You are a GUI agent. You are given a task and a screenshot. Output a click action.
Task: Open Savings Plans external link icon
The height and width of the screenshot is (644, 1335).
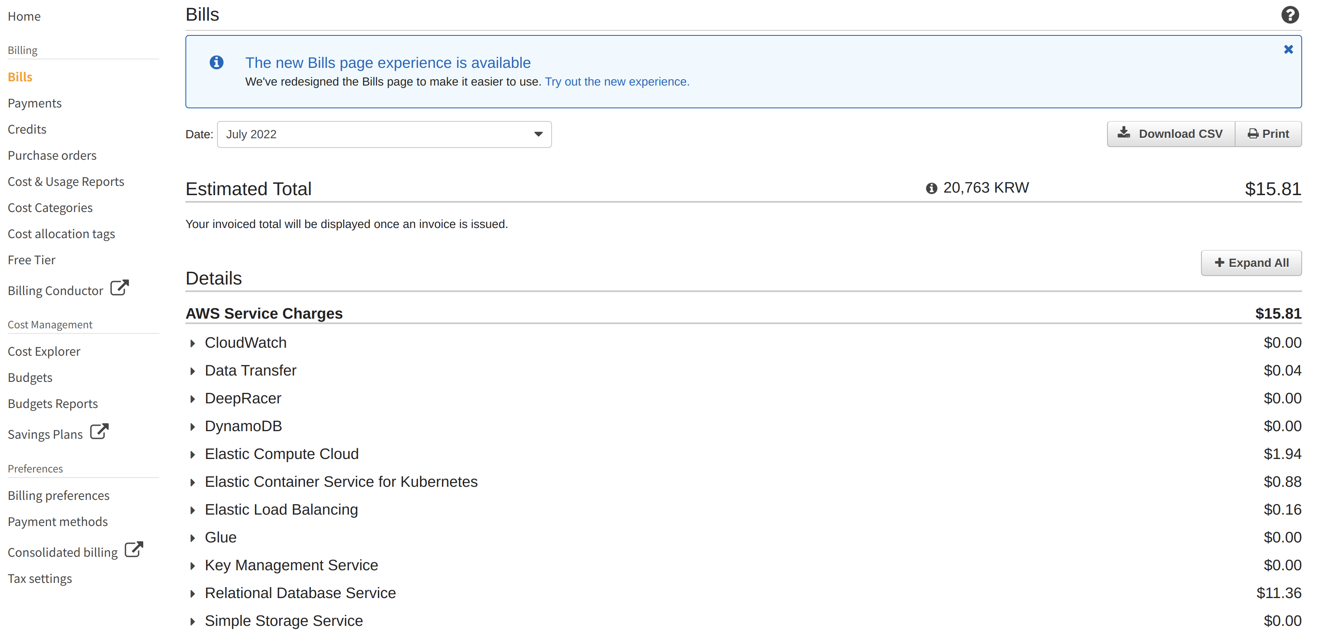99,432
